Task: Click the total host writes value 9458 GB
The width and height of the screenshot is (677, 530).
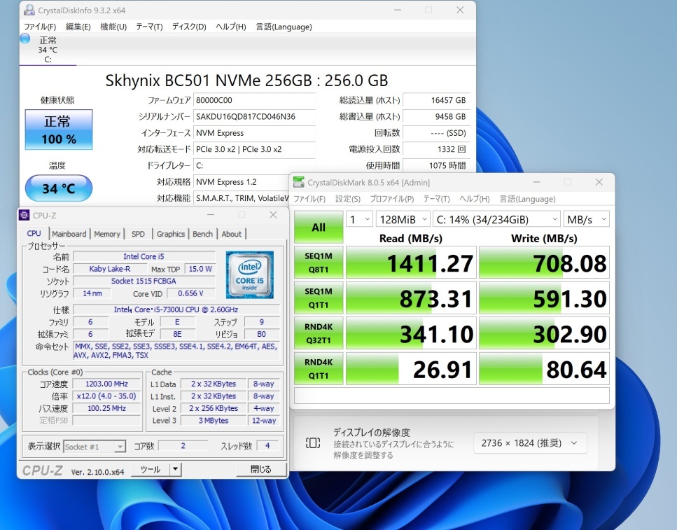Action: pos(436,117)
